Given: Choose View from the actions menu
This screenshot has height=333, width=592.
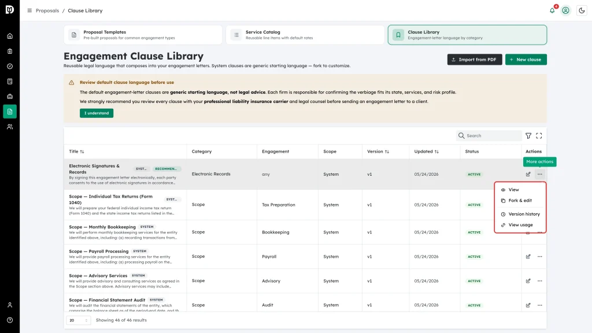Looking at the screenshot, I should click(520, 190).
